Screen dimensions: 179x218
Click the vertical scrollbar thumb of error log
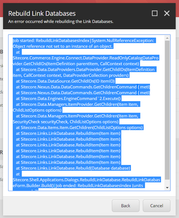coord(167,110)
